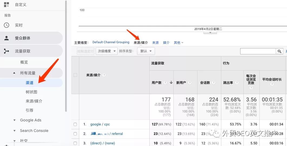Image resolution: width=287 pixels, height=146 pixels.
Task: Sort by 跳出率 column header
Action: coord(228,83)
